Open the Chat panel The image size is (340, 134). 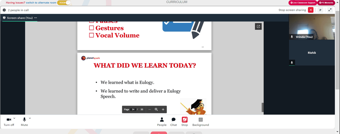pos(173,122)
